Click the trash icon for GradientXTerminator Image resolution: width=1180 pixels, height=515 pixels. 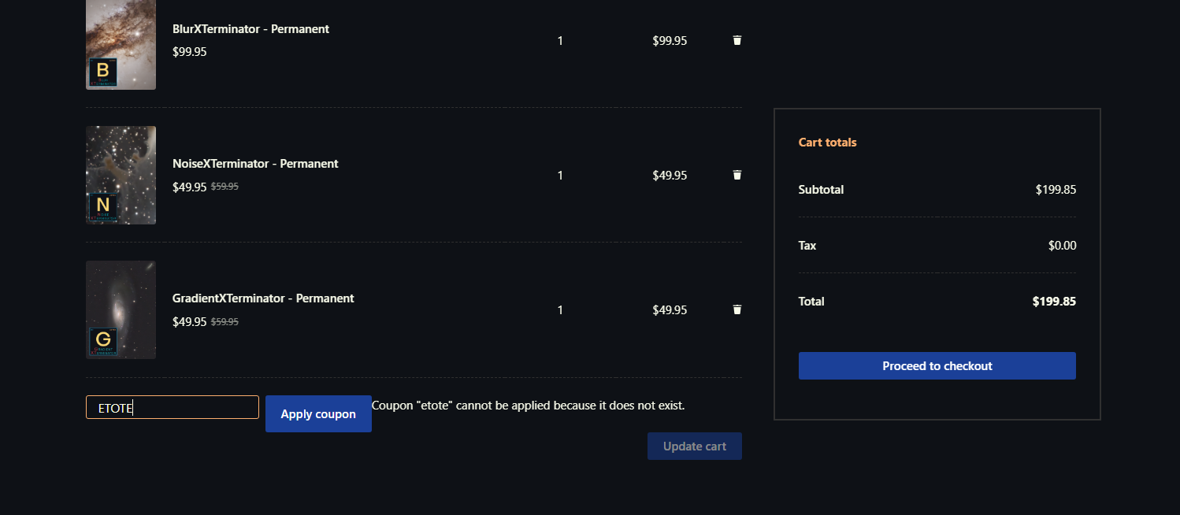[x=737, y=309]
